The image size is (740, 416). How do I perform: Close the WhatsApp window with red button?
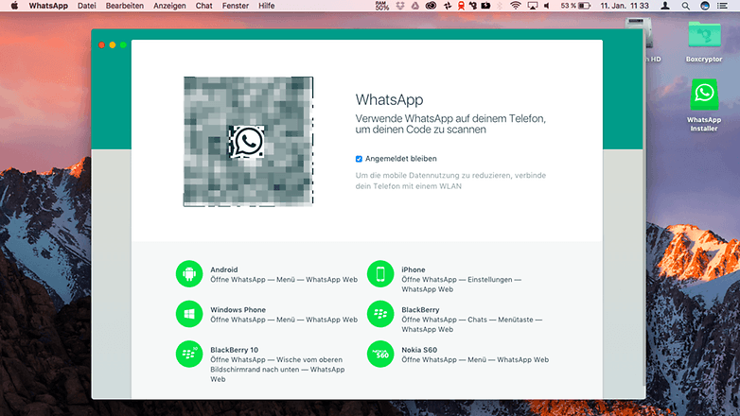(x=101, y=44)
